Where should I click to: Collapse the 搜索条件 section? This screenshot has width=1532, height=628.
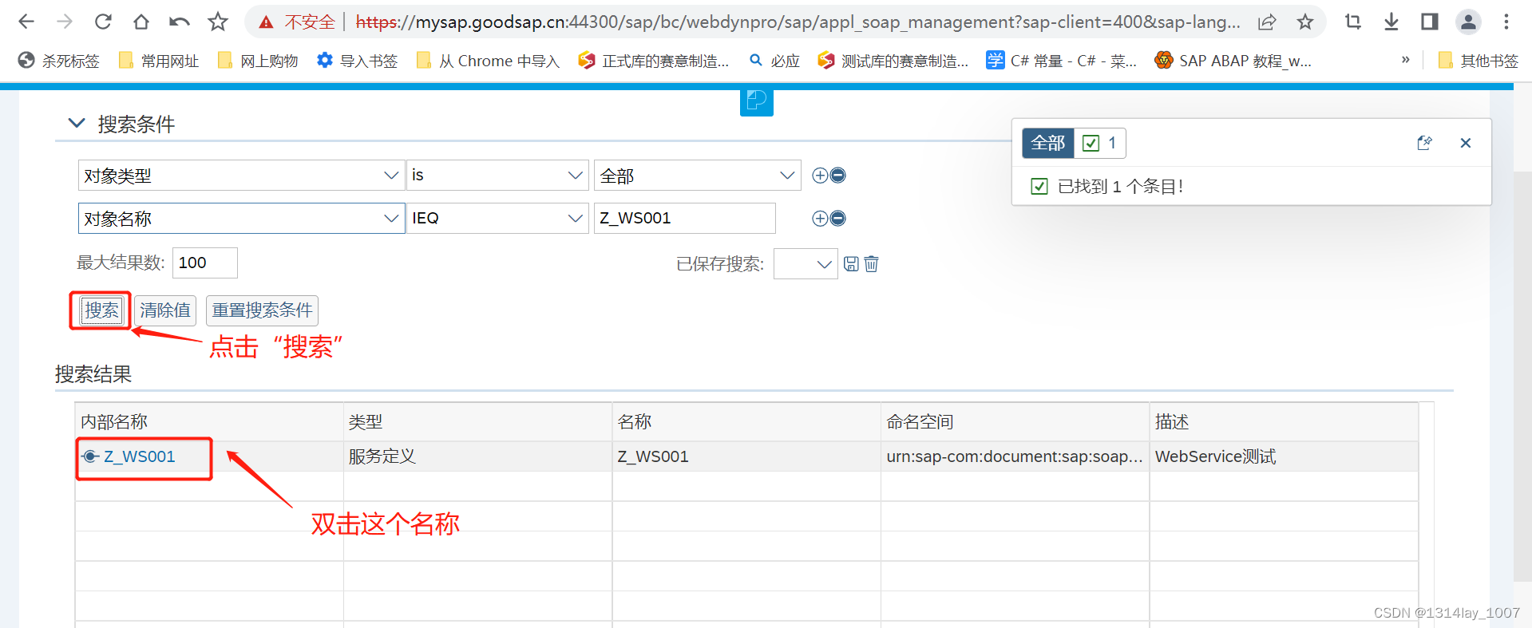click(77, 123)
